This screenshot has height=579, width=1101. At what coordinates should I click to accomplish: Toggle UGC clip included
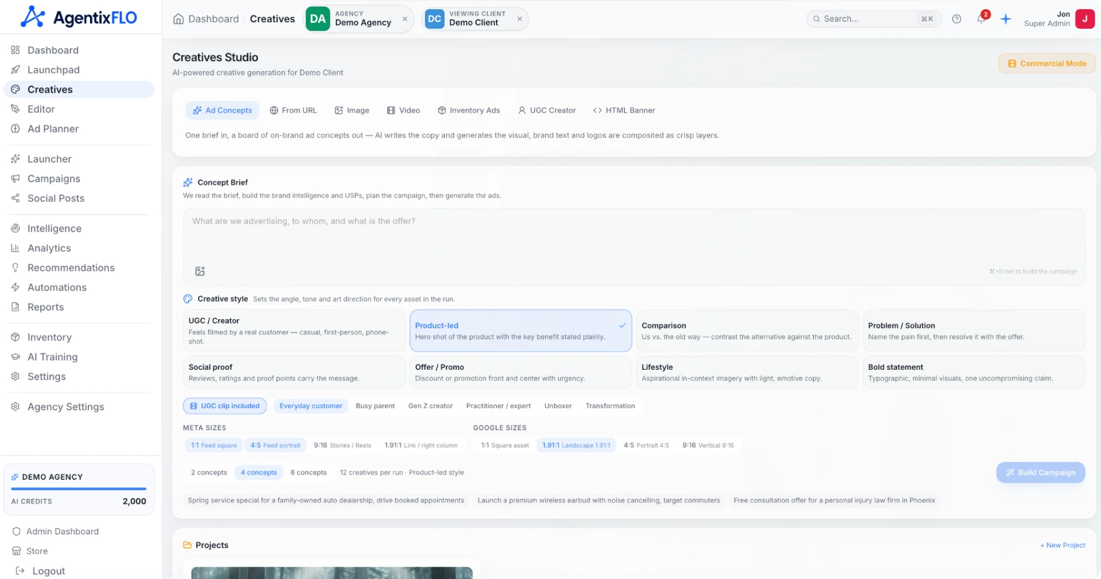[225, 406]
